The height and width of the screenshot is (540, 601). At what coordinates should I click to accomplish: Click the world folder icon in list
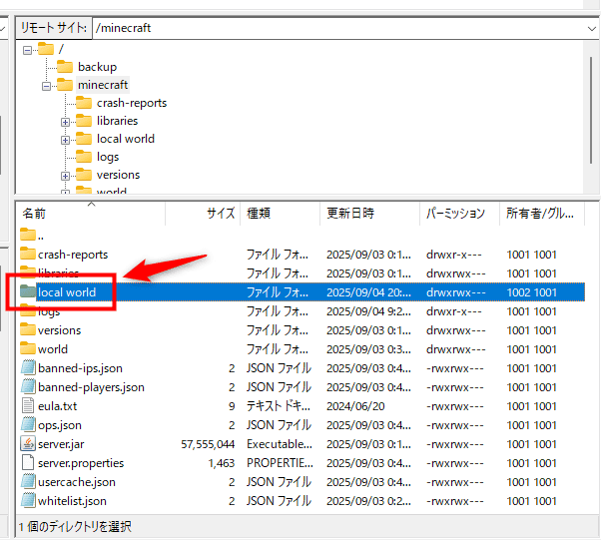[x=28, y=348]
